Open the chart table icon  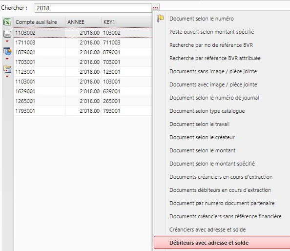pos(7,51)
